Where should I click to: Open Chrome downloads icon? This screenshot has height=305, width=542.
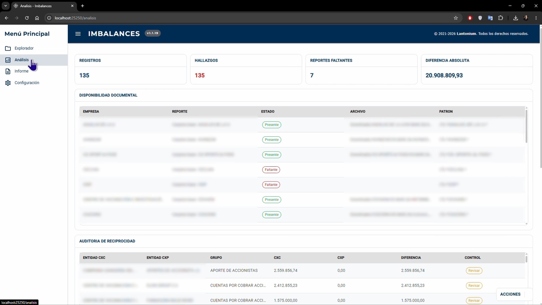tap(515, 18)
